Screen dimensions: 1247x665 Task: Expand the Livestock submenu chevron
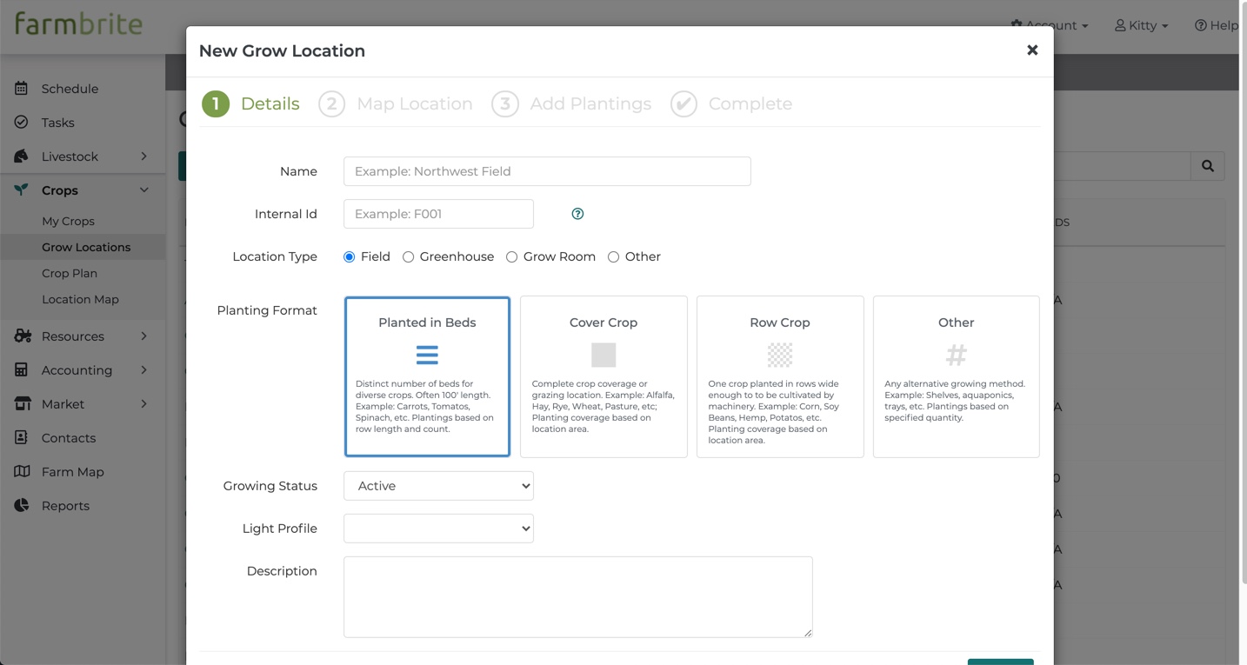coord(144,156)
